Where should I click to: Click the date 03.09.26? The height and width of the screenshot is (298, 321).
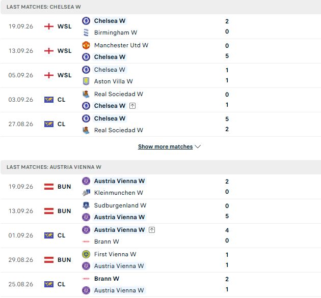(21, 100)
